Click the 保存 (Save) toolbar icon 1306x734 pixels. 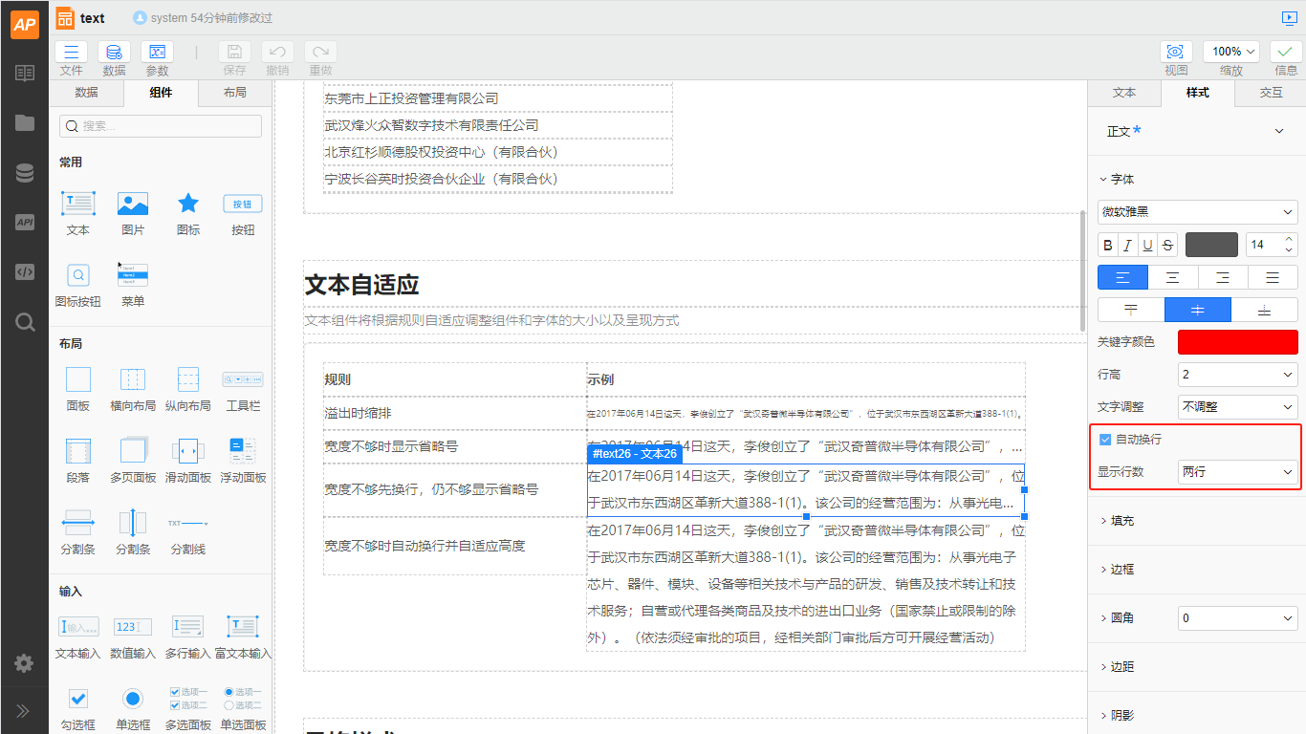point(232,53)
